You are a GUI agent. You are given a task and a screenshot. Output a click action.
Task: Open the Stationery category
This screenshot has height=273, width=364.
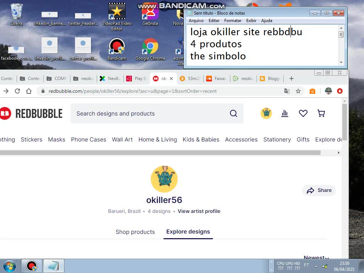pos(277,139)
